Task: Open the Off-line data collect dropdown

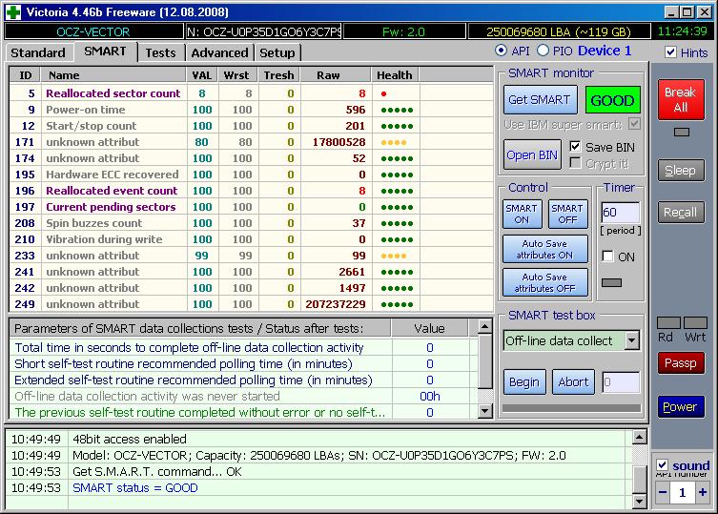Action: click(x=632, y=340)
